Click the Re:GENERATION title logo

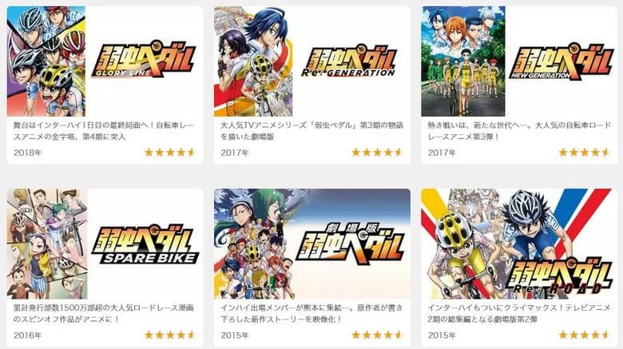pos(349,61)
